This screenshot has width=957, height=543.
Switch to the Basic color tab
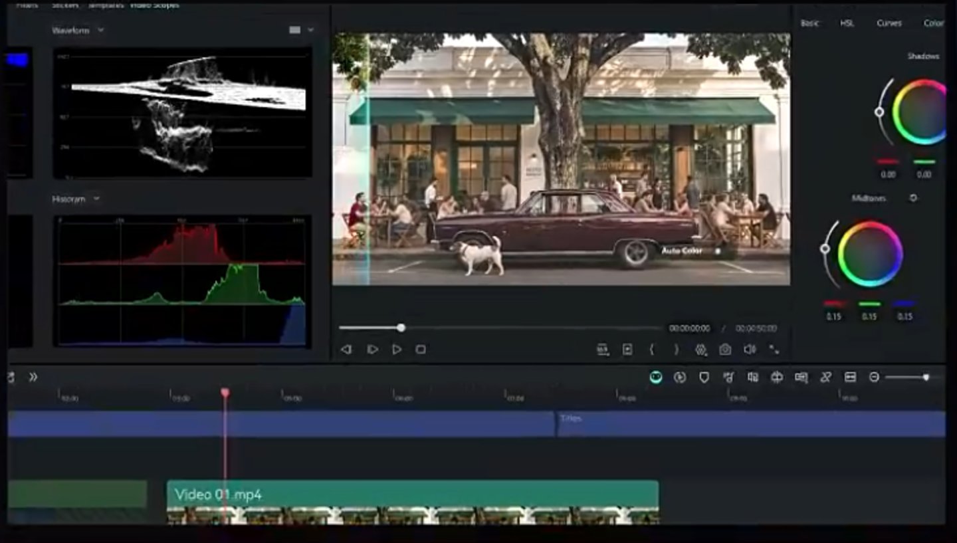(809, 23)
